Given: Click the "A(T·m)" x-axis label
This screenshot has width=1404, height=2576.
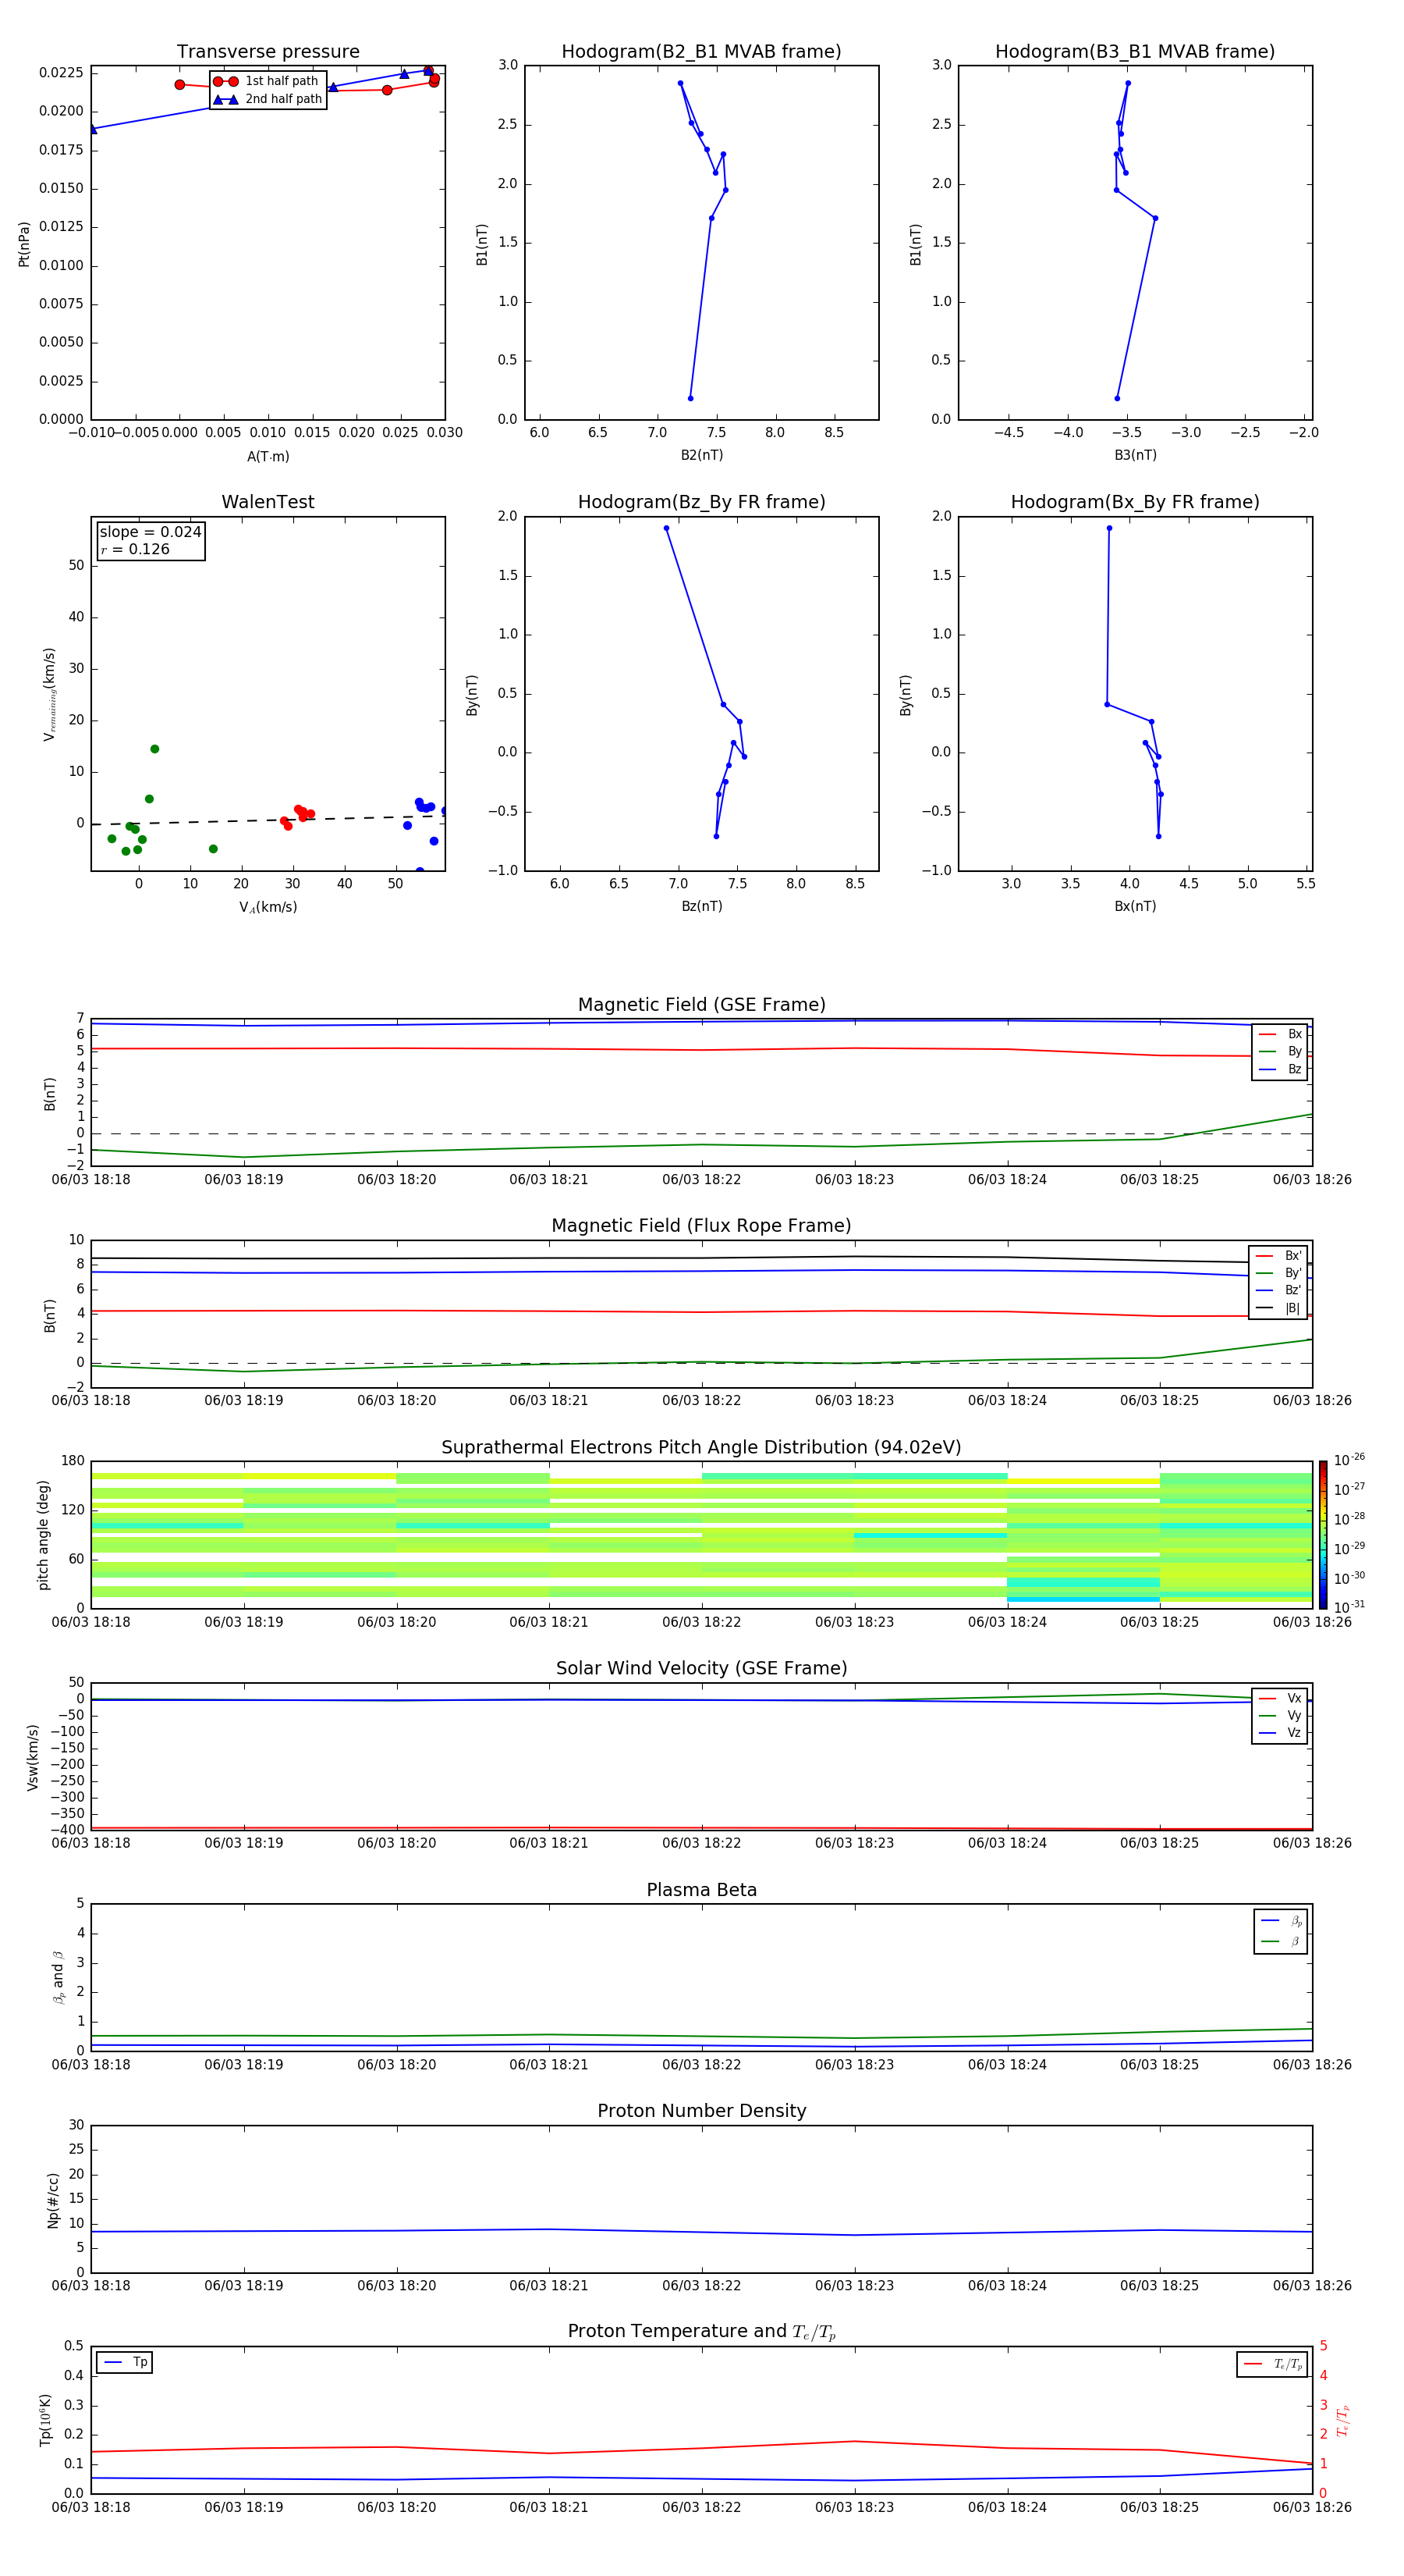Looking at the screenshot, I should (268, 457).
